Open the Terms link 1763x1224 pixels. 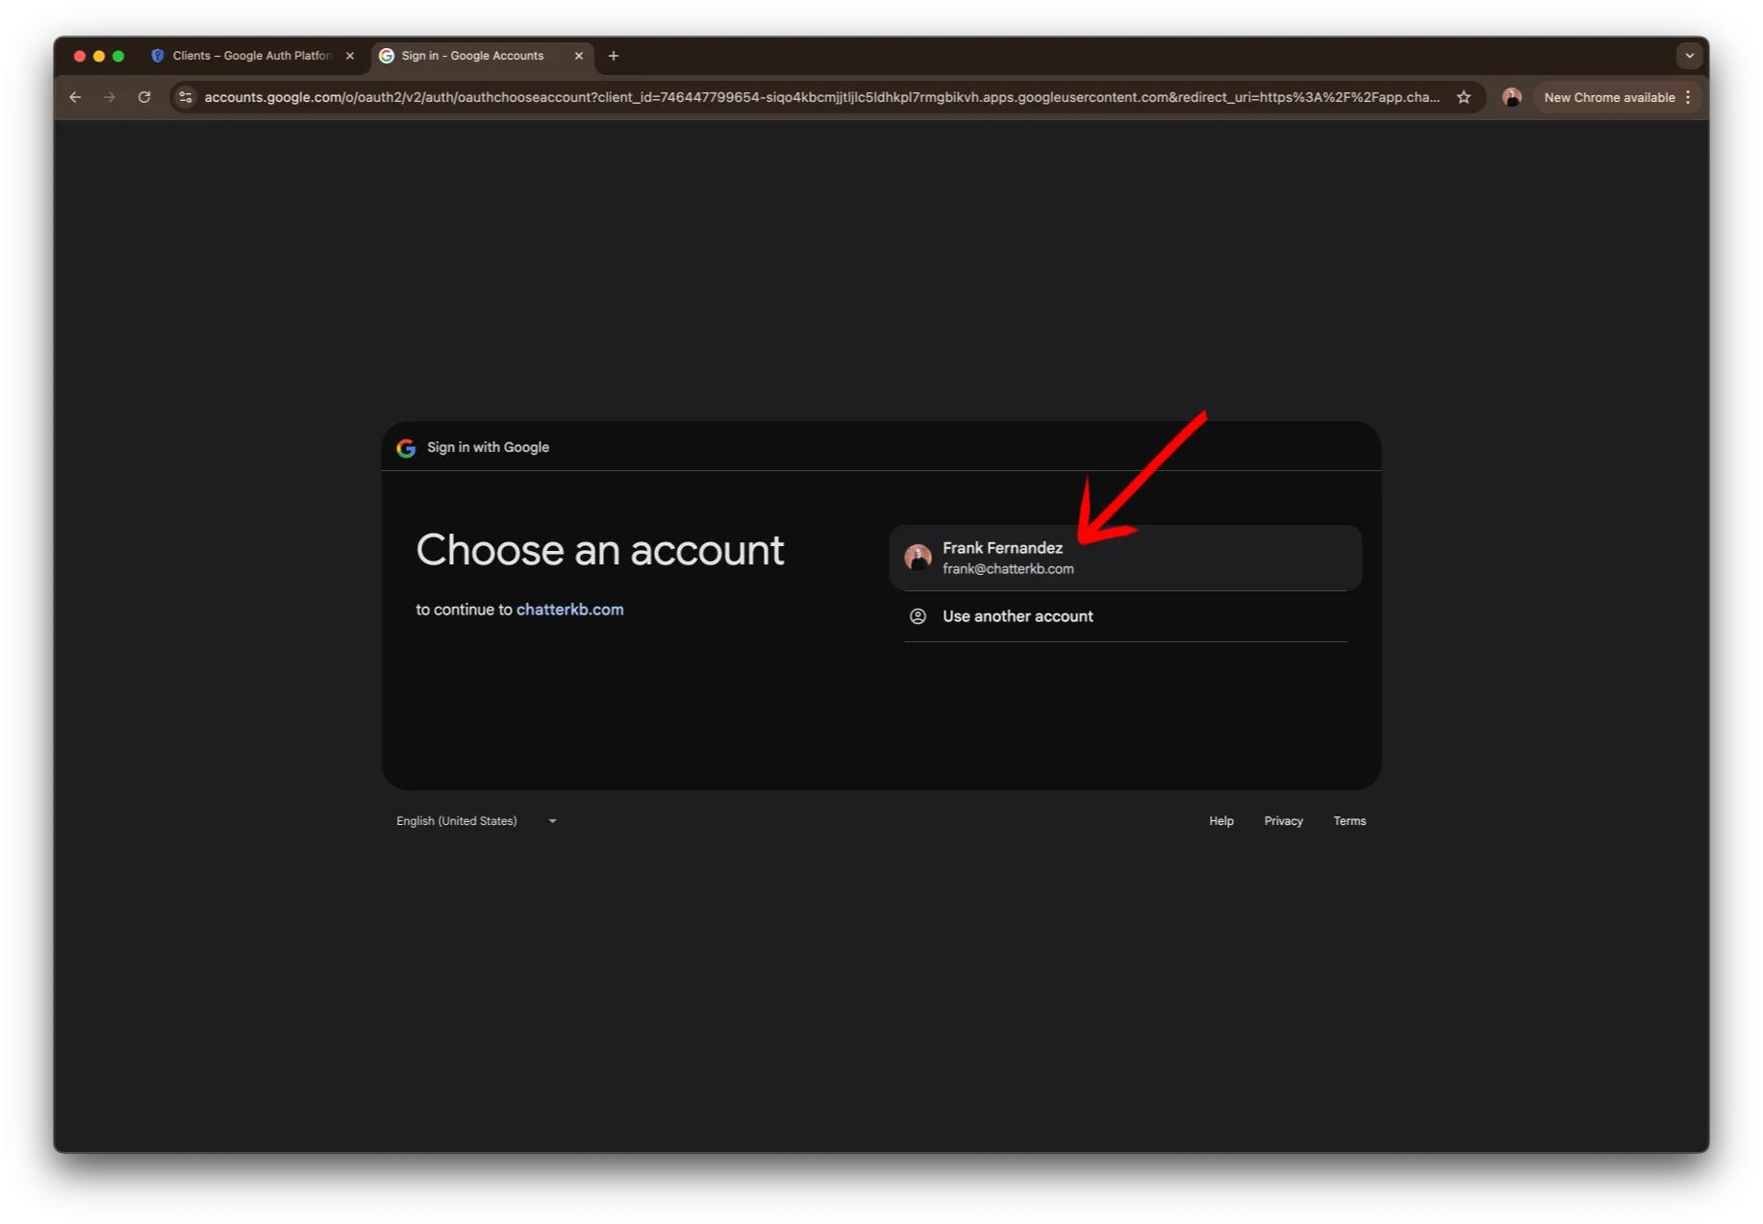pyautogui.click(x=1349, y=821)
